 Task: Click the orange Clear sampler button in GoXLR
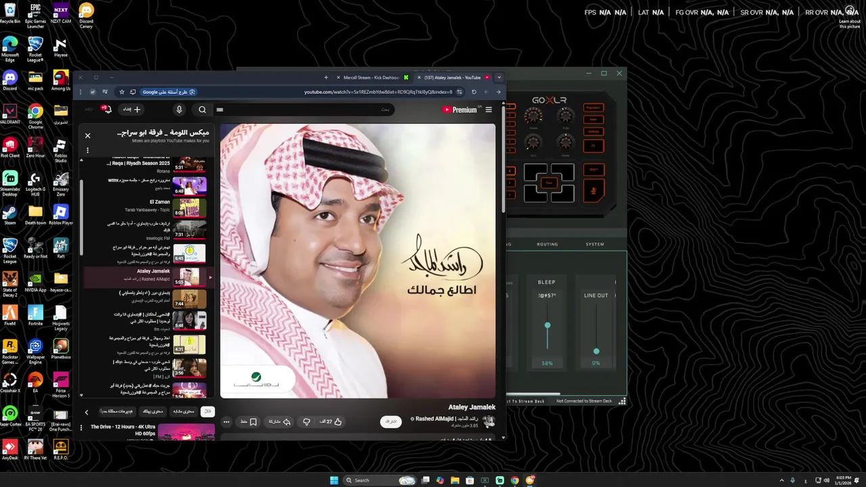tap(549, 183)
